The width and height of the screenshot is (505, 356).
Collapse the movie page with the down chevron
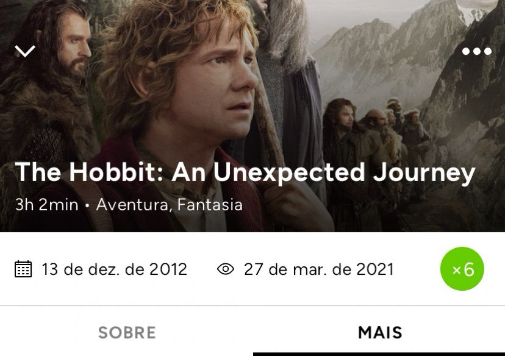click(x=25, y=51)
